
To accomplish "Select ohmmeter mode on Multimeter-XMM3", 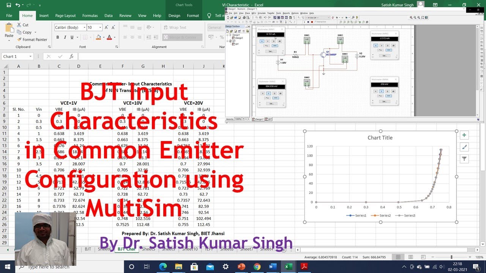I will (388, 45).
